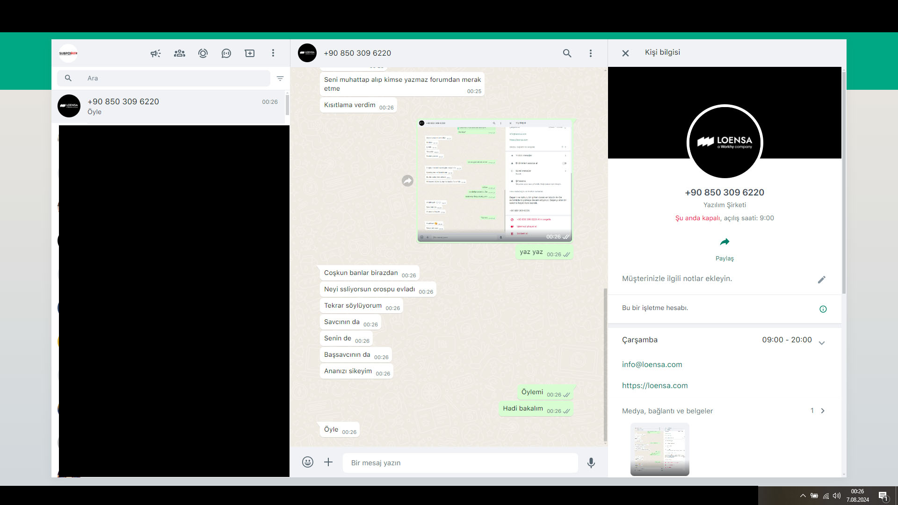Click the 'Öylemi' sent message
The width and height of the screenshot is (898, 505).
click(545, 392)
